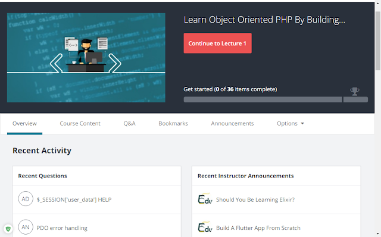Click the course progress bar

[276, 99]
